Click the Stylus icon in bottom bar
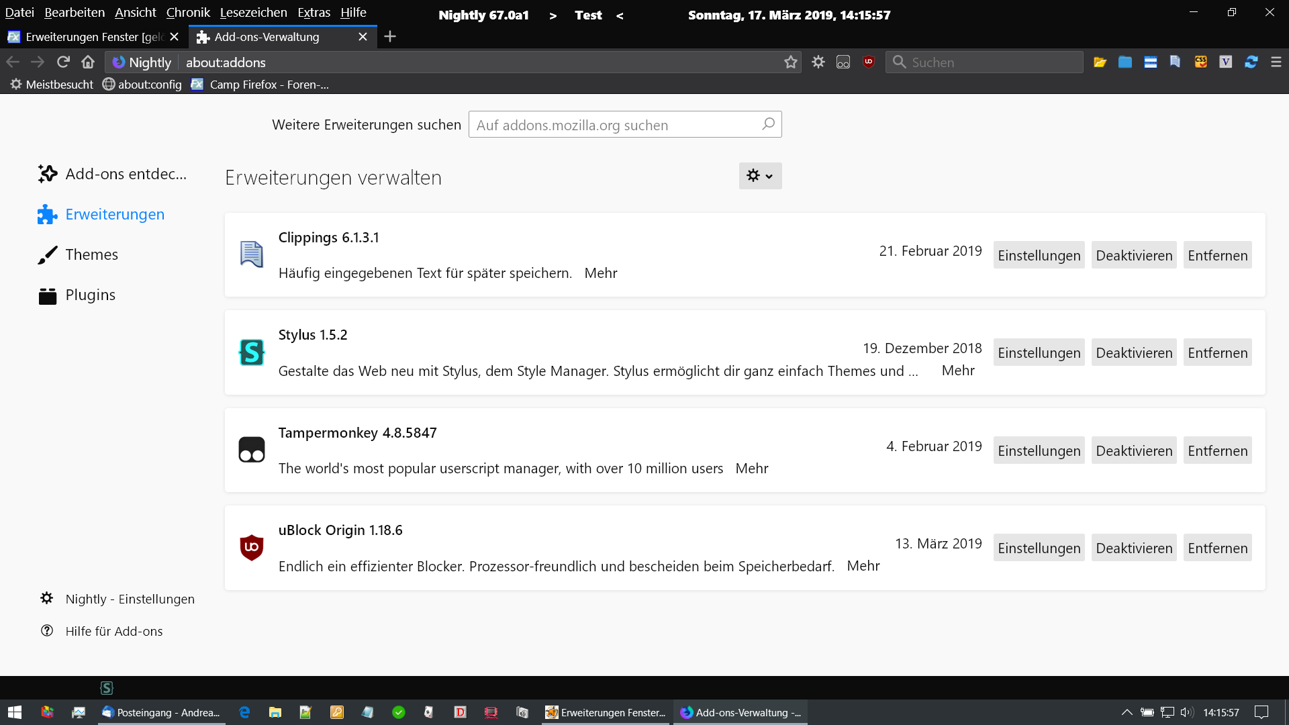This screenshot has width=1289, height=725. point(107,687)
